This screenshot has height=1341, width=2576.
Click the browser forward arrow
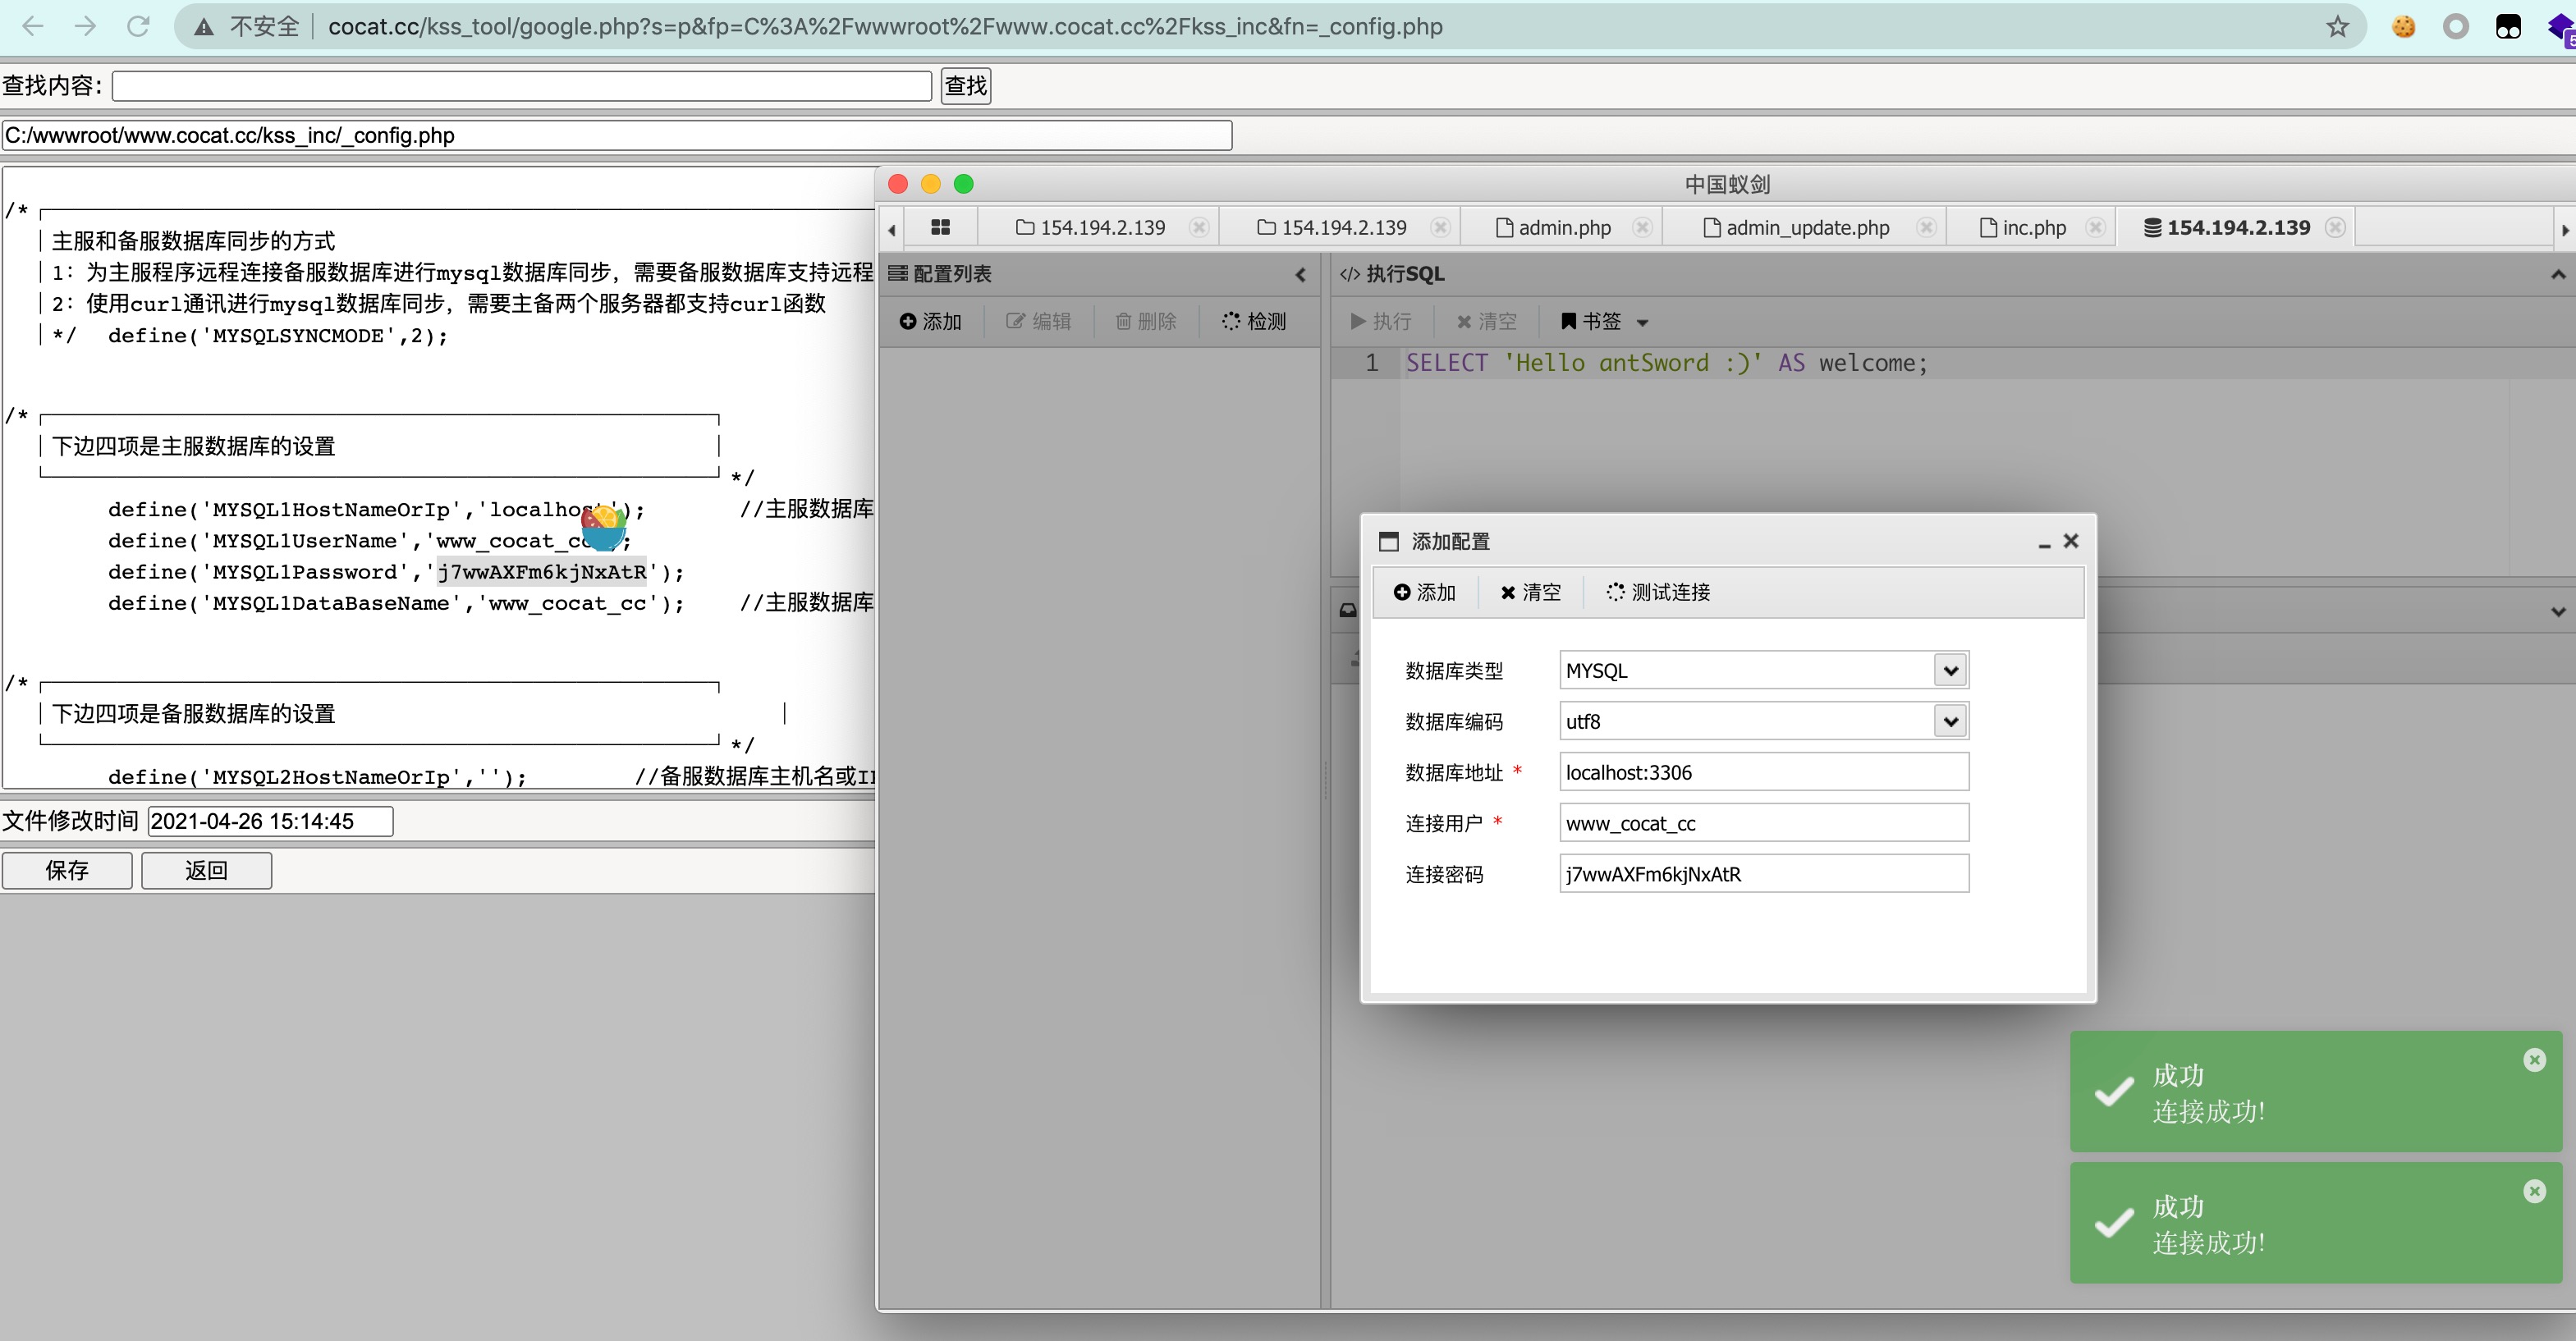(85, 26)
